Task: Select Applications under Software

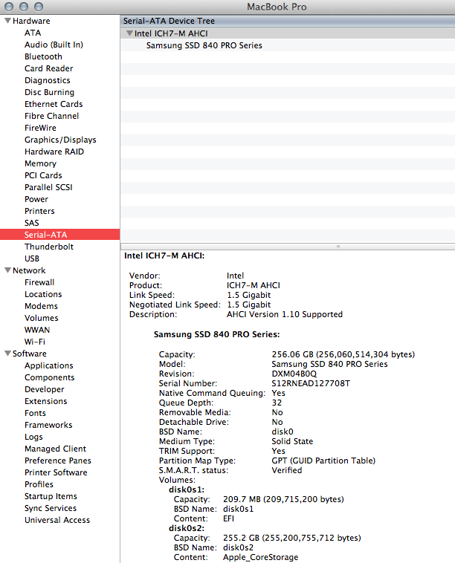Action: tap(49, 365)
